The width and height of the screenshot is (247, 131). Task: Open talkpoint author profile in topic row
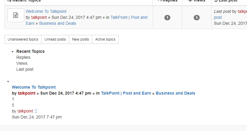[39, 17]
